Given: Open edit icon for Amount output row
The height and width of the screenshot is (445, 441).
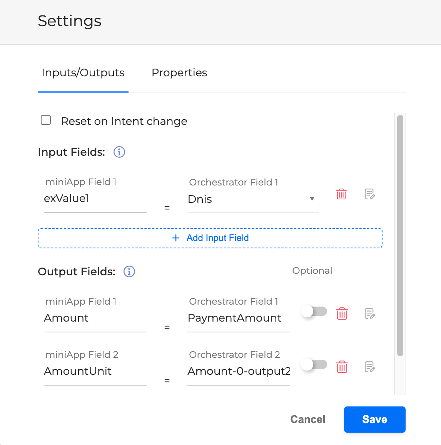Looking at the screenshot, I should [369, 314].
